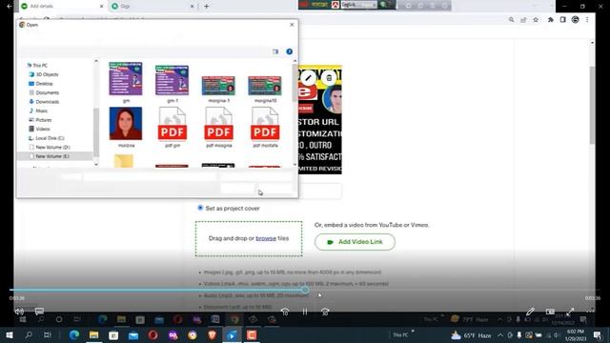Click the Chrome zoom magnifier icon
Viewport: 610px width, 343px height.
511,19
